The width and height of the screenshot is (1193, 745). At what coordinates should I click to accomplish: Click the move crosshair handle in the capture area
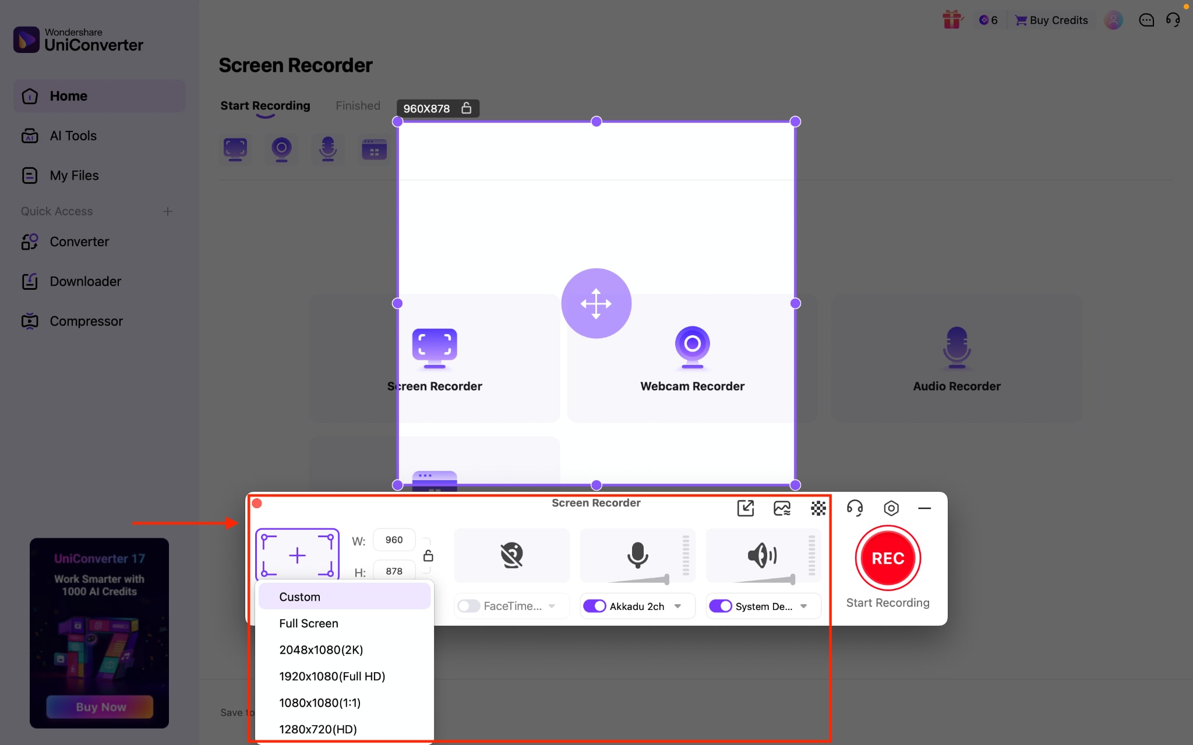coord(596,303)
